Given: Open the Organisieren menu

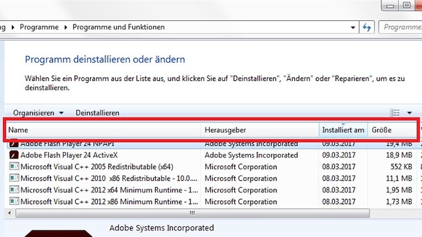Looking at the screenshot, I should (38, 113).
